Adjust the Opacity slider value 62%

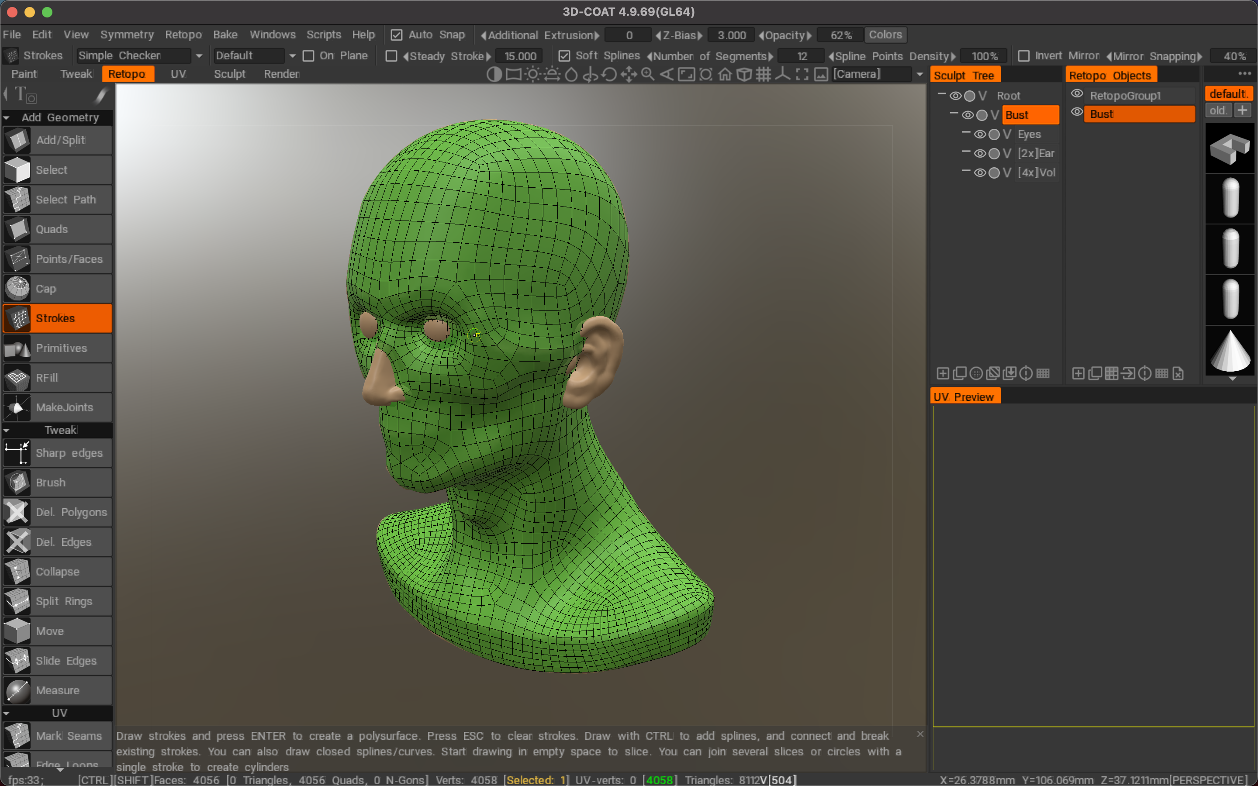tap(840, 35)
